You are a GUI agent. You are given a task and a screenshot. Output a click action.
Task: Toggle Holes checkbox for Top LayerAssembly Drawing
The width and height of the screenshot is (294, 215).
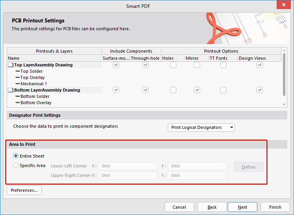click(173, 65)
